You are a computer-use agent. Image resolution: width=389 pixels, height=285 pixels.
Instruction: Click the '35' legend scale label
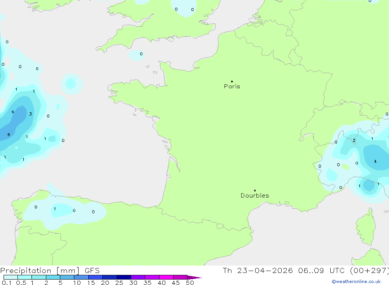[147, 283]
